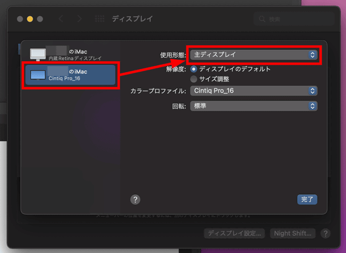
Task: Select the ディスプレイのデフォルト resolution radio button
Action: (193, 69)
